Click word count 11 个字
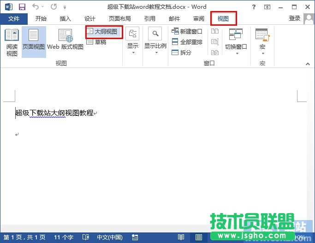Screen dimensions: 315x243 tap(64, 237)
